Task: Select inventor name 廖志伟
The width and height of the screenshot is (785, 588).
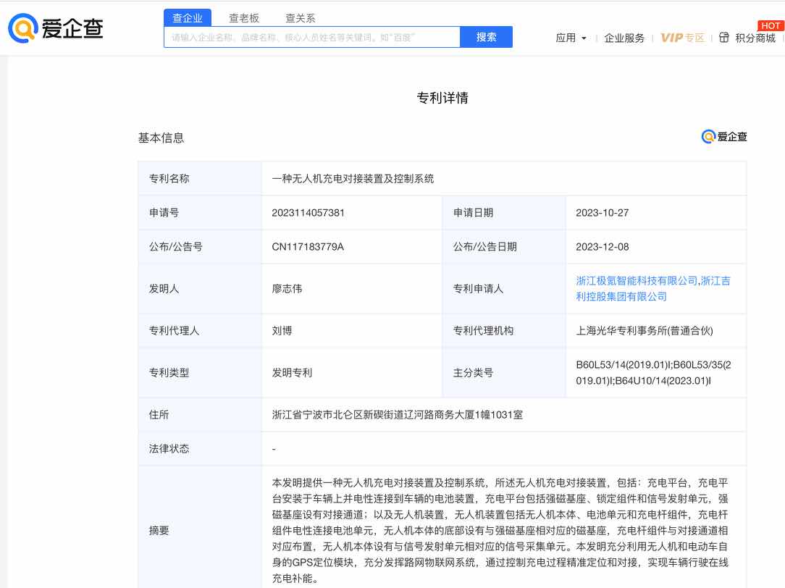Action: pyautogui.click(x=287, y=289)
